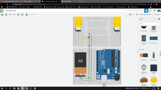The height and width of the screenshot is (90, 161).
Task: Open the notes annotation tool
Action: (18, 14)
